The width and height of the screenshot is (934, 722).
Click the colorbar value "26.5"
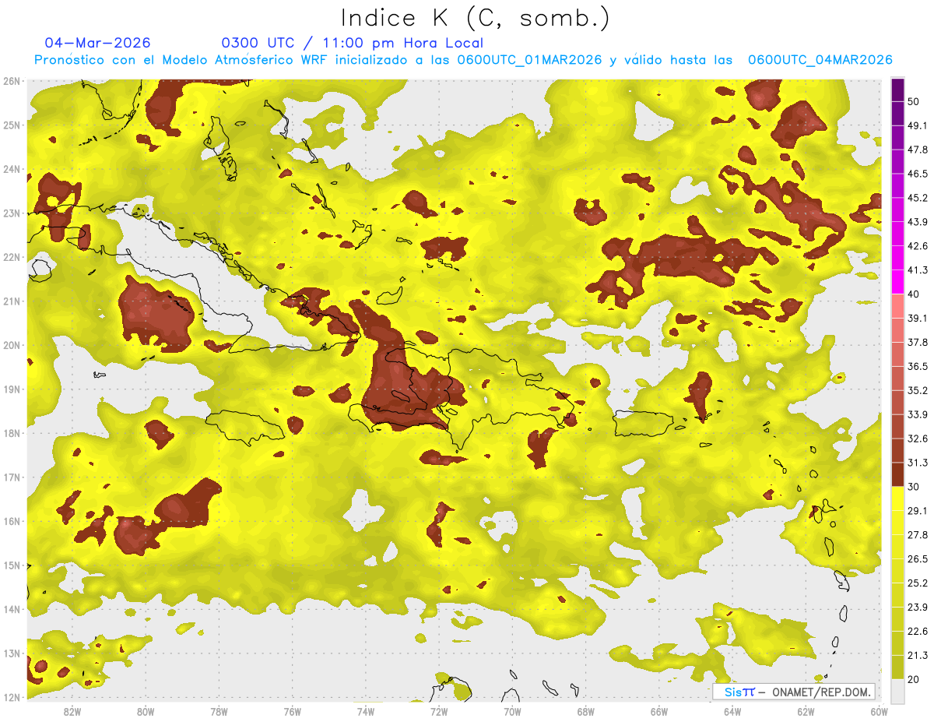[917, 559]
